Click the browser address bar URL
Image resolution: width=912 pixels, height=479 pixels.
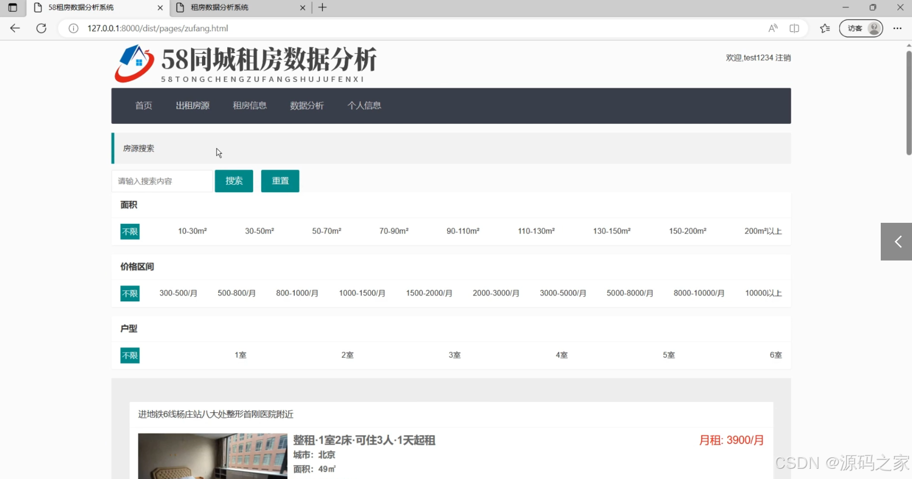click(158, 28)
